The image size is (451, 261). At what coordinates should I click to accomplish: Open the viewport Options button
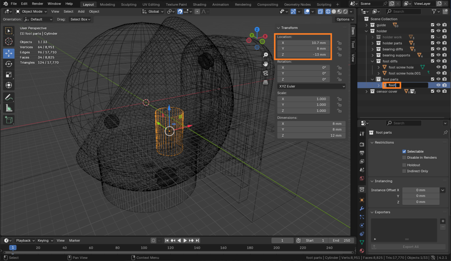pos(344,19)
